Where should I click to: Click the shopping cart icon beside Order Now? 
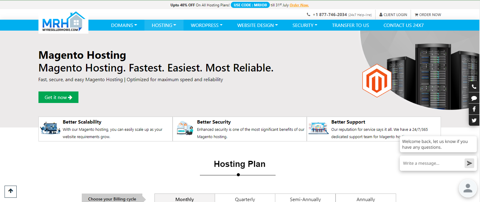(416, 15)
